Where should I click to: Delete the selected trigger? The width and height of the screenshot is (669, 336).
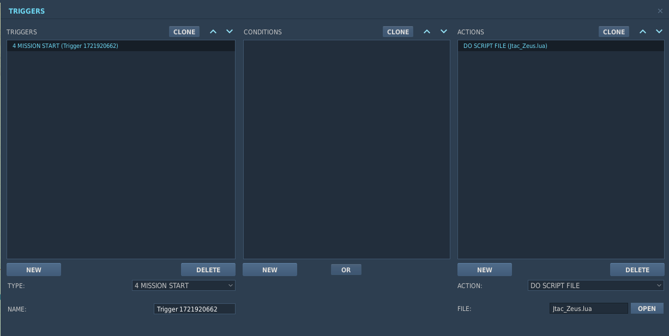tap(208, 270)
